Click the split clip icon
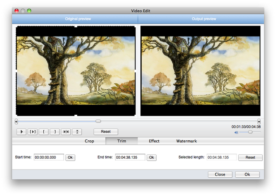Image resolution: width=276 pixels, height=196 pixels. [x=66, y=132]
